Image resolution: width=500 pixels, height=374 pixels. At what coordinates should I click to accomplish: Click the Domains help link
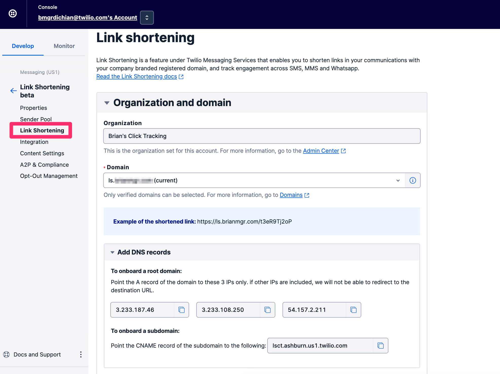[291, 195]
